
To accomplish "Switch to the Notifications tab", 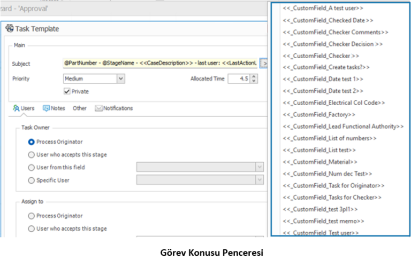I will click(113, 108).
